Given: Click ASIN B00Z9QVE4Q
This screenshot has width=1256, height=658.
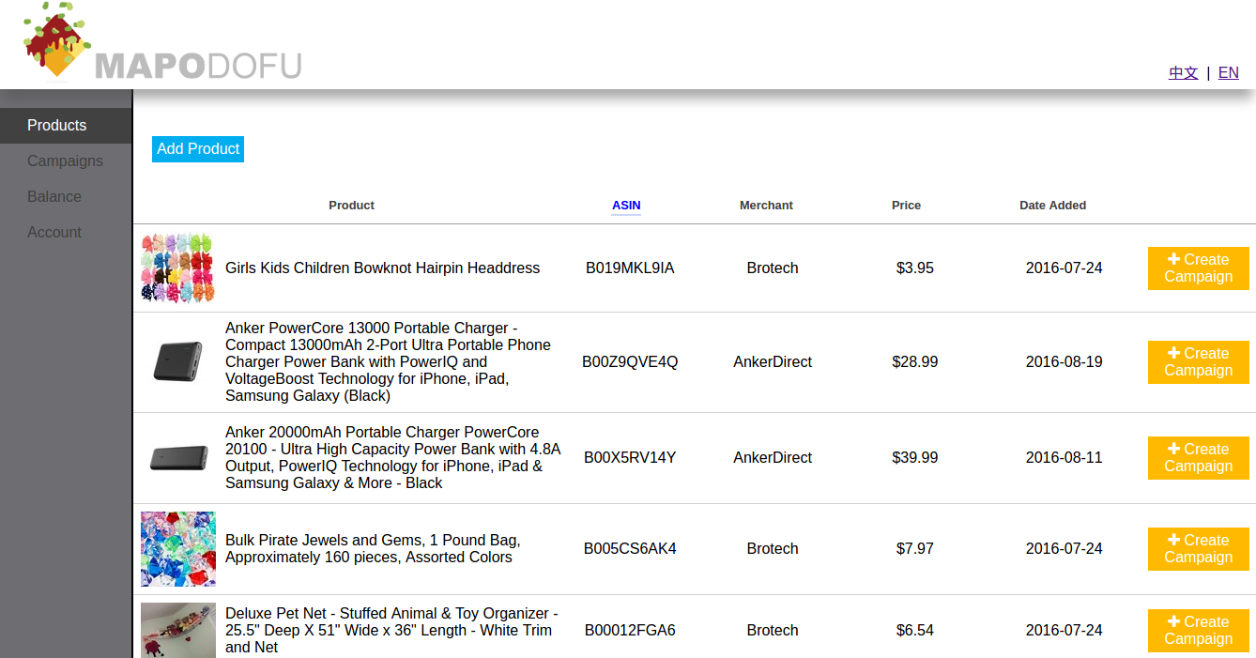Looking at the screenshot, I should [630, 362].
